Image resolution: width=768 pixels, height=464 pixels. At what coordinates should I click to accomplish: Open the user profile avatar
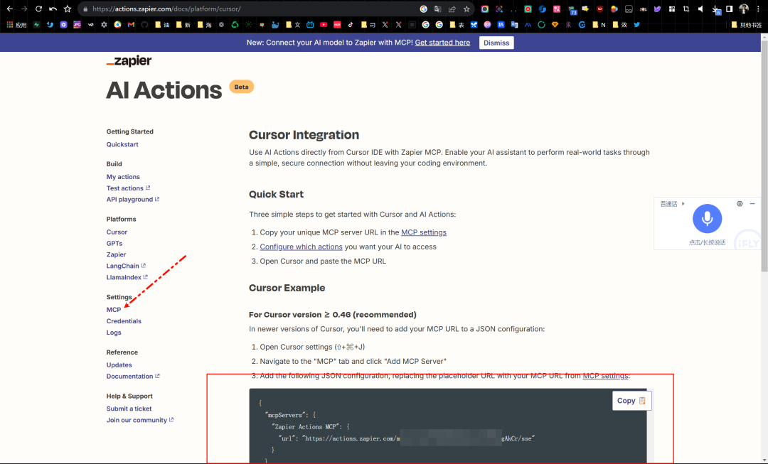744,9
